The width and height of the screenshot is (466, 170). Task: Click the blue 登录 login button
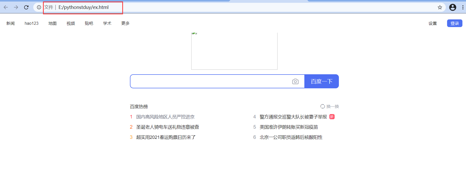pyautogui.click(x=455, y=23)
